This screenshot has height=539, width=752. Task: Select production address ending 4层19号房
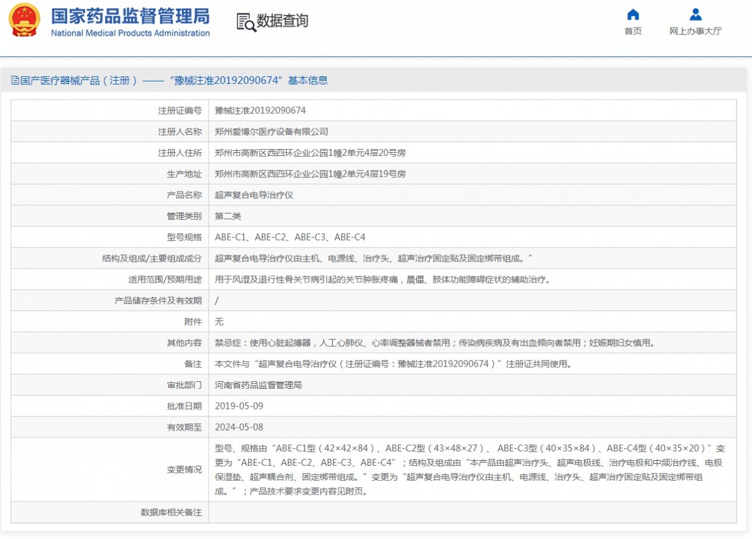310,174
